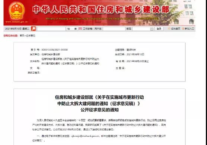The height and width of the screenshot is (145, 207).
Task: Click the house icon beside 设为首页
Action: pos(169,29)
